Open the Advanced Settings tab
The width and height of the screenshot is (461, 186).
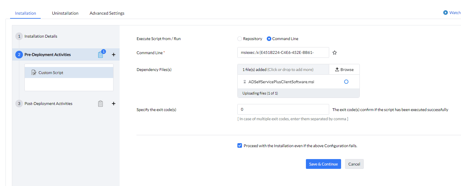[107, 13]
